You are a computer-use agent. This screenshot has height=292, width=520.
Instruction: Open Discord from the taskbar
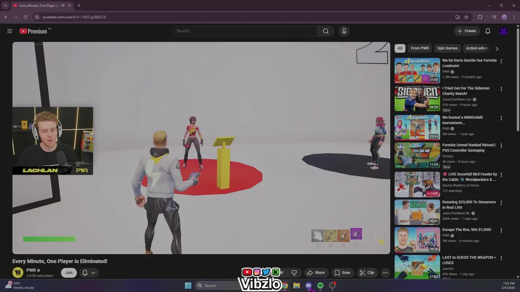tap(308, 286)
